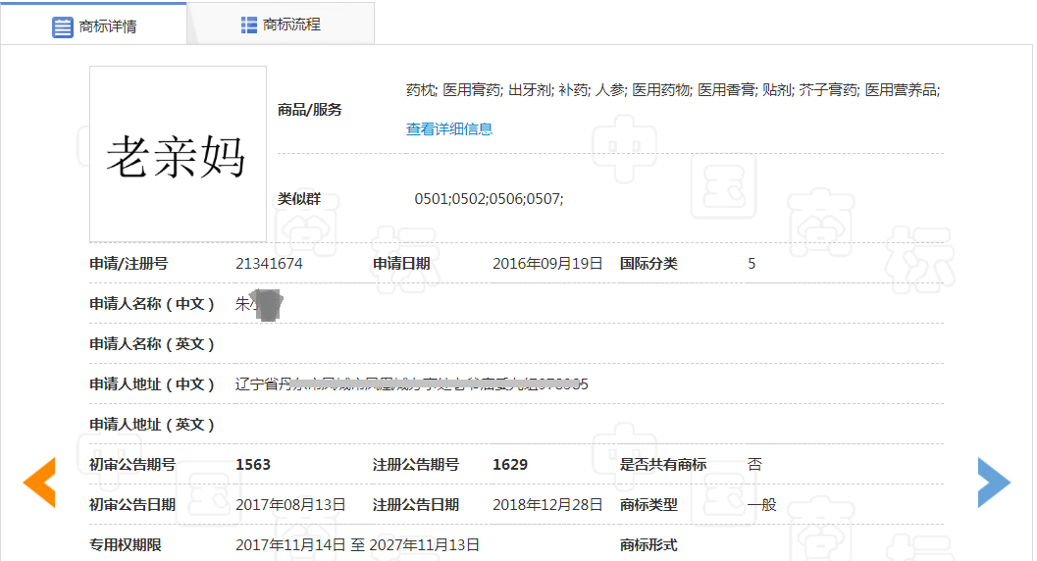Go to next trademark with blue arrow
1037x561 pixels.
pos(994,483)
